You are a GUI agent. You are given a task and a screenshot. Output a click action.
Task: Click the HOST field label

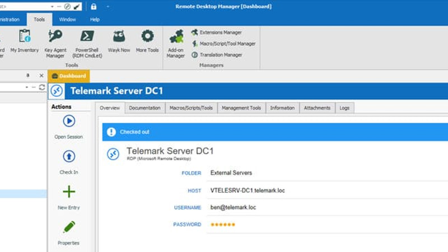[194, 190]
